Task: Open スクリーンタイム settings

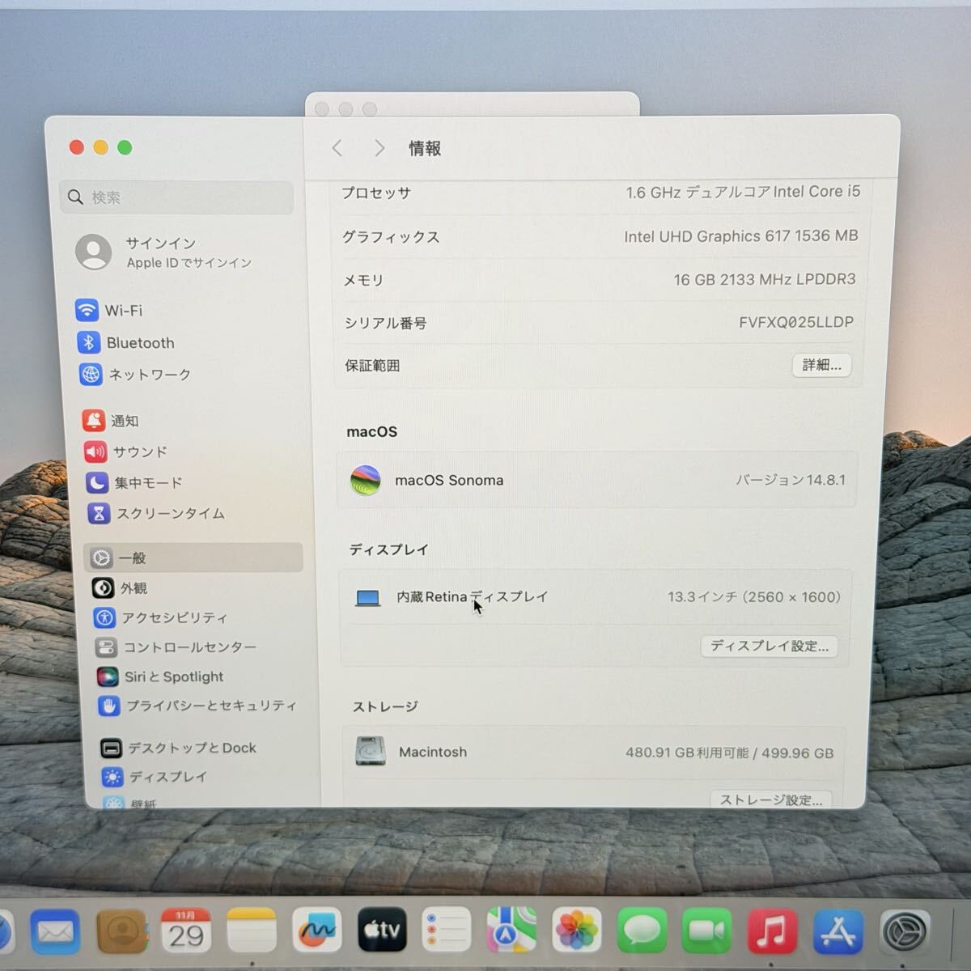Action: click(x=157, y=514)
